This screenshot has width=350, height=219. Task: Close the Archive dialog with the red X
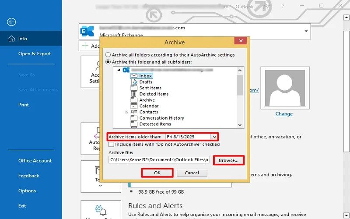click(x=241, y=41)
